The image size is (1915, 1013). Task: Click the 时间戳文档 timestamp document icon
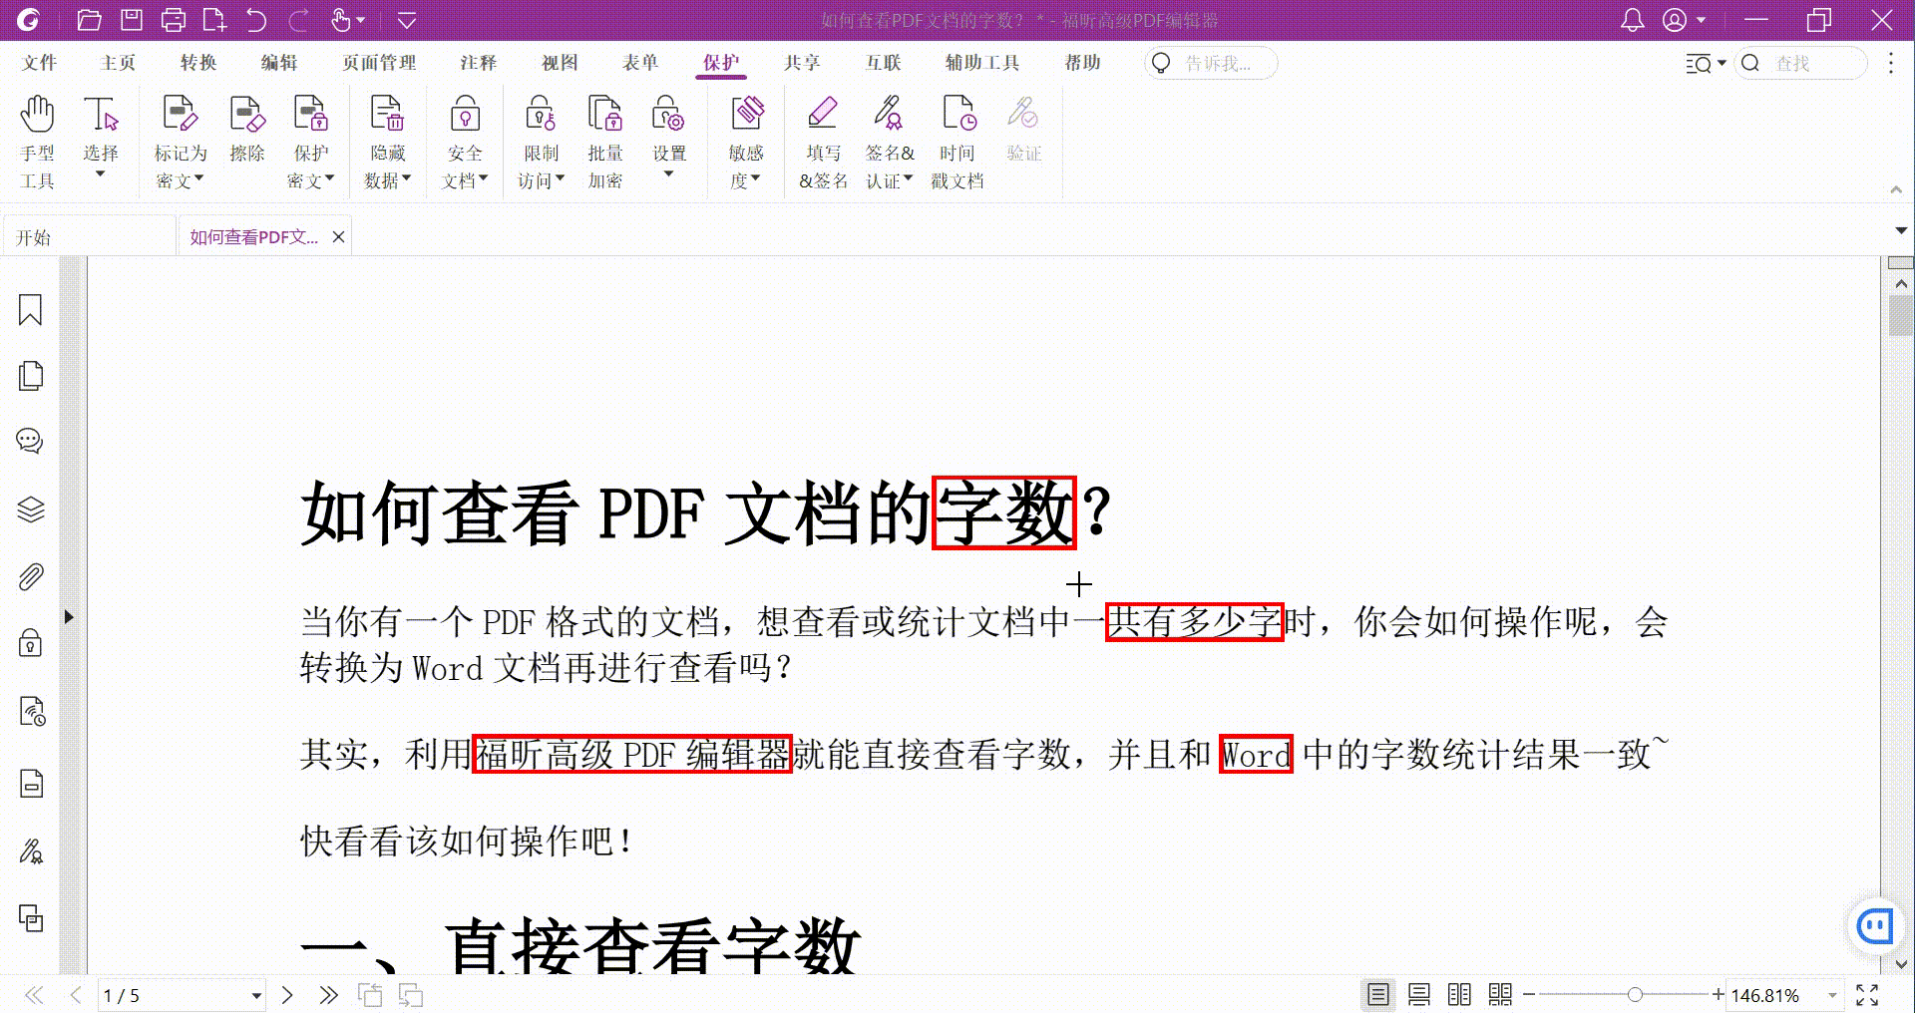957,140
